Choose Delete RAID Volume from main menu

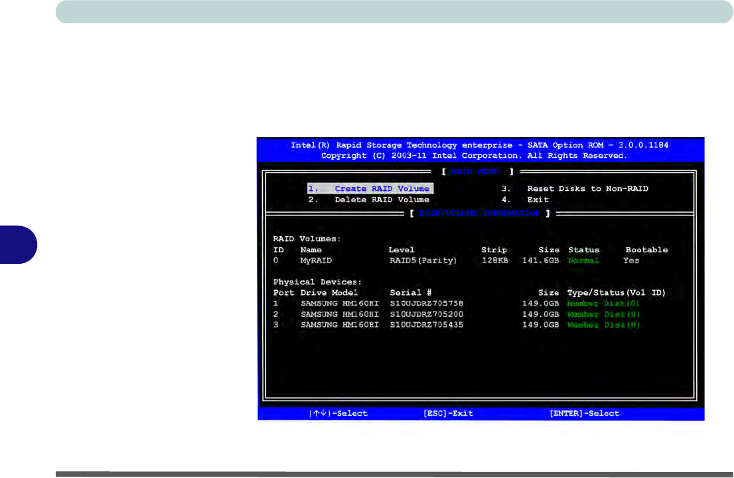point(369,200)
